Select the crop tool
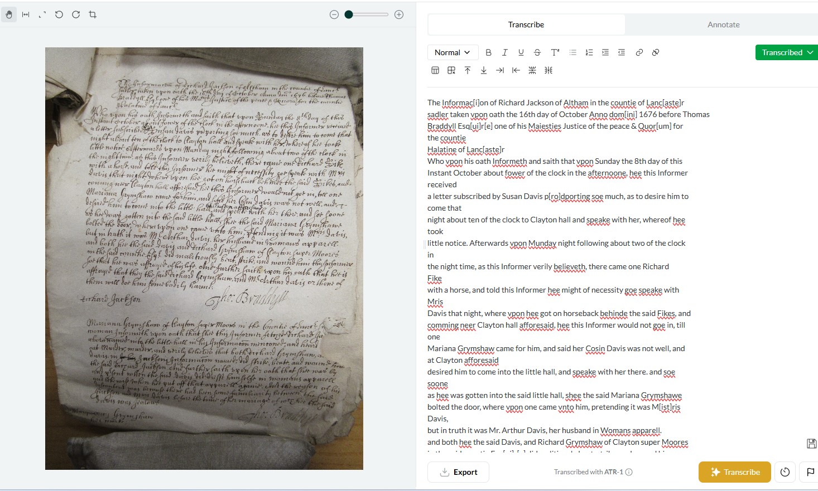 [93, 14]
